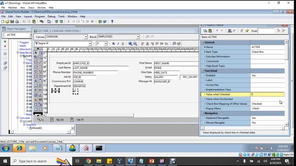Click the INC_SALARY item on the canvas
This screenshot has width=296, height=166.
pos(189,77)
